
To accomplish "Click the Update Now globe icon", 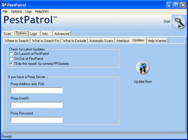I will point(143,68).
